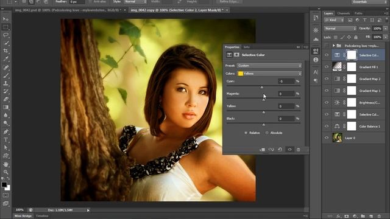Delete adjustment with Properties panel trash icon

pos(299,150)
